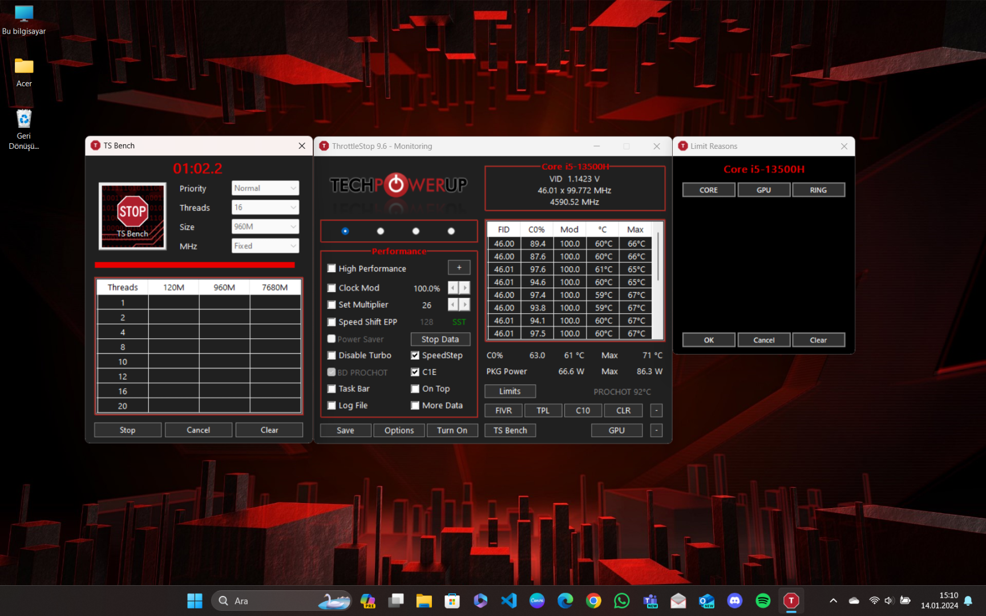This screenshot has width=986, height=616.
Task: Click the Turn On button
Action: [x=452, y=431]
